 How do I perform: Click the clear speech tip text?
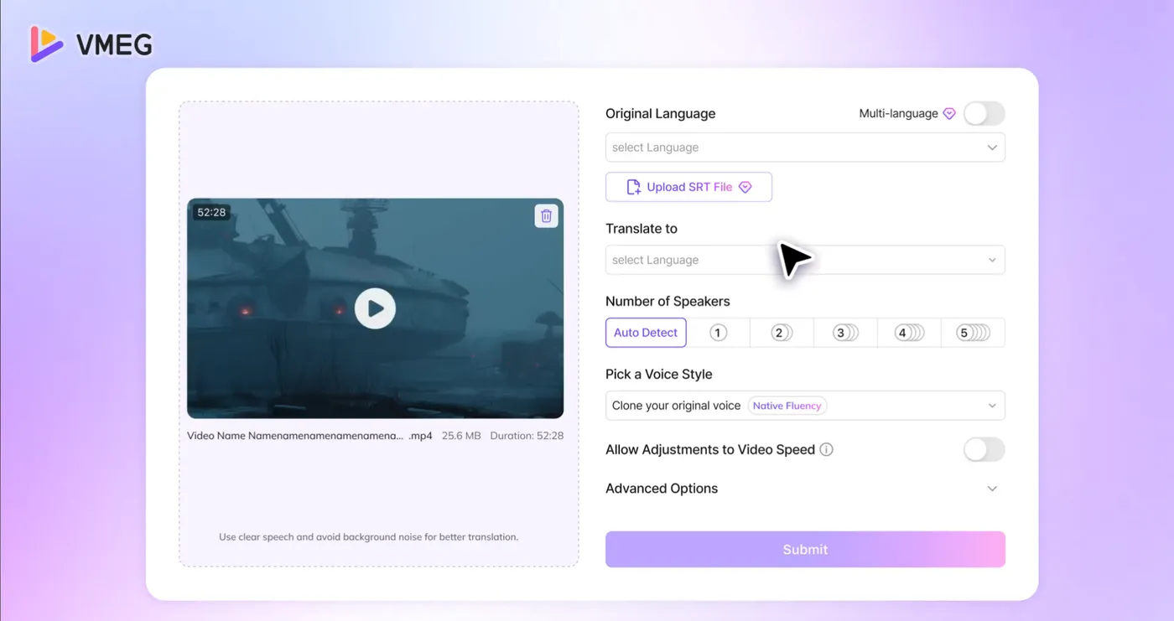tap(369, 537)
